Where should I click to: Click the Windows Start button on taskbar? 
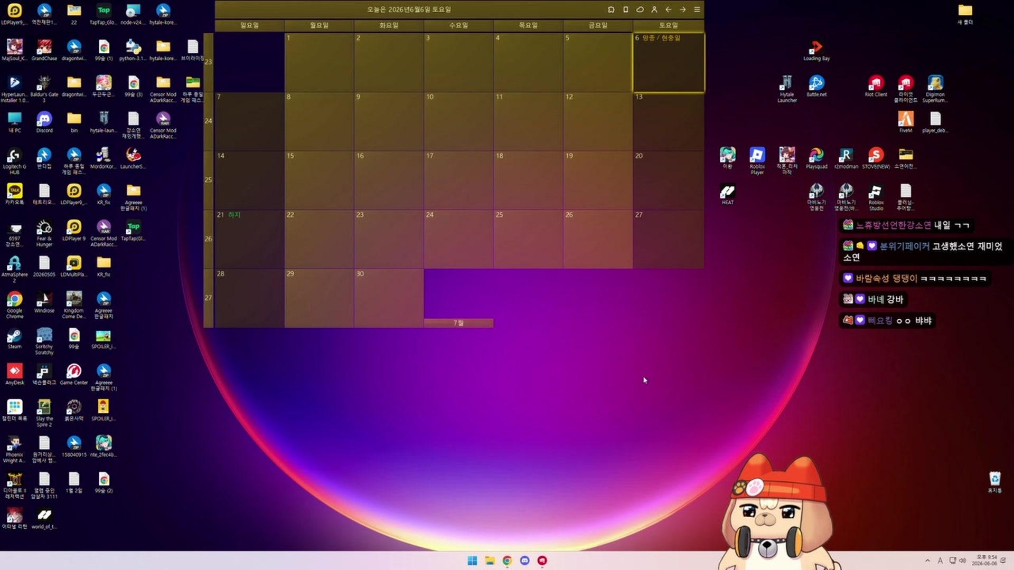(472, 560)
